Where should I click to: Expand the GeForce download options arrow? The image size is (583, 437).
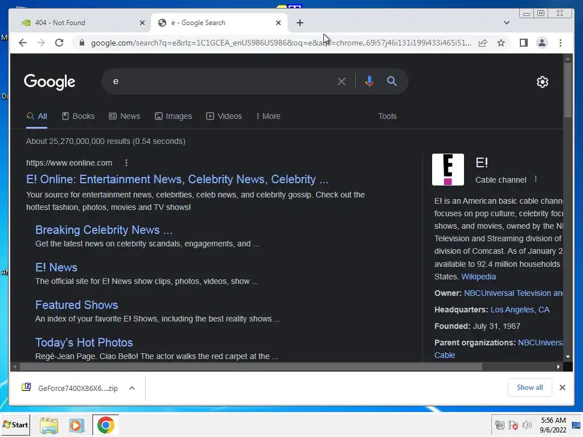click(132, 388)
